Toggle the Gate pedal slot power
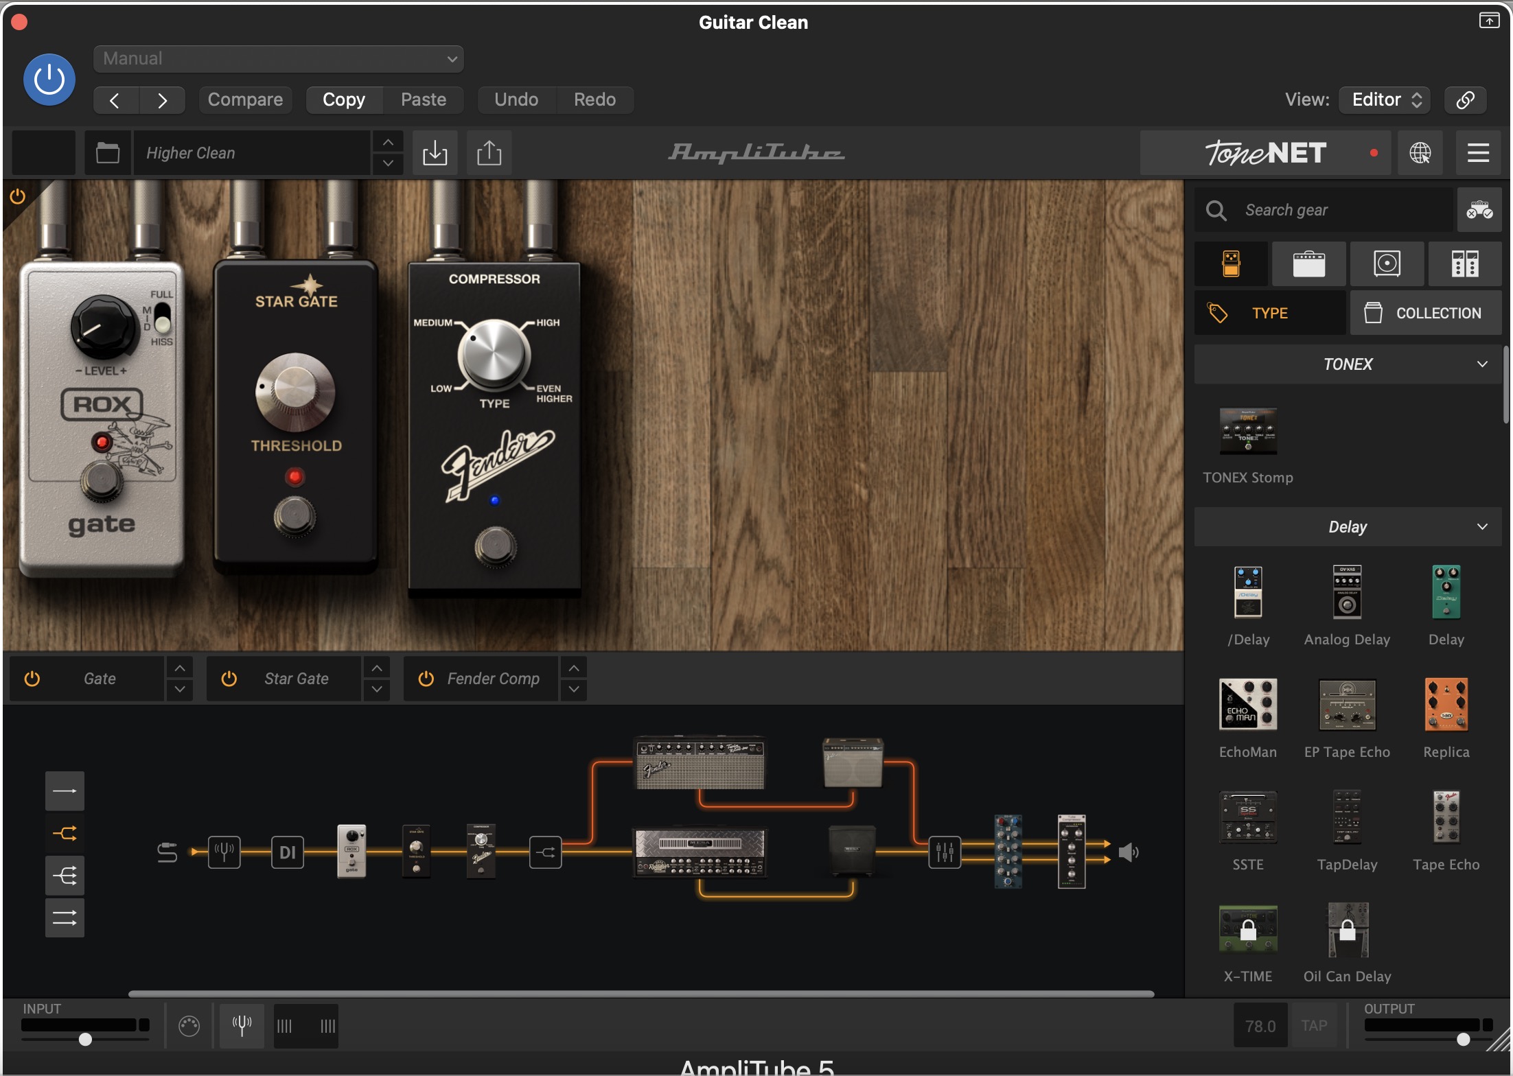1513x1076 pixels. [x=32, y=679]
